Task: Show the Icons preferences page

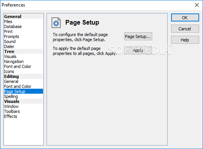Action: pyautogui.click(x=23, y=71)
